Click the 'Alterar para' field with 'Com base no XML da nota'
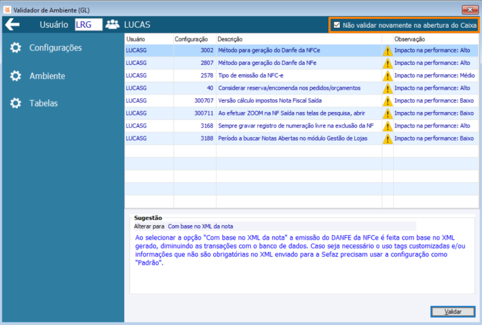Screen dimensions: 482x325 pos(292,226)
